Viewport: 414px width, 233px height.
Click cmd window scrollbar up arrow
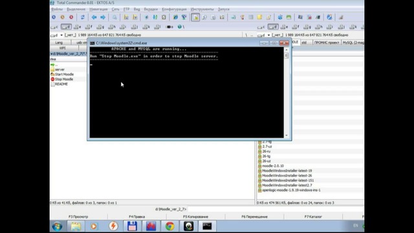[x=287, y=50]
